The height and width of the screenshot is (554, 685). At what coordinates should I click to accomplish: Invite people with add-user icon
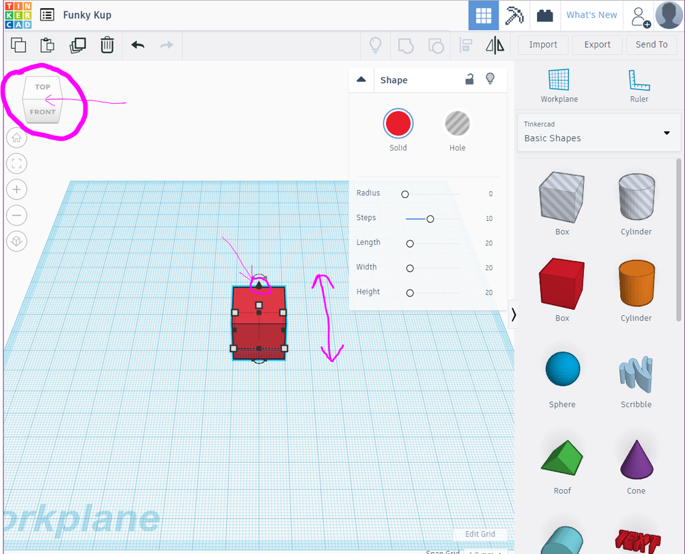click(640, 17)
